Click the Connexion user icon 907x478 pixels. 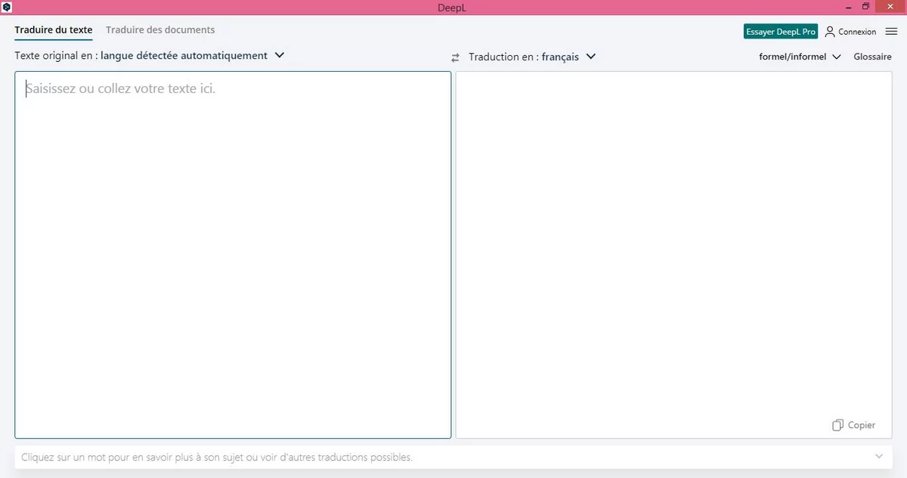[x=830, y=32]
